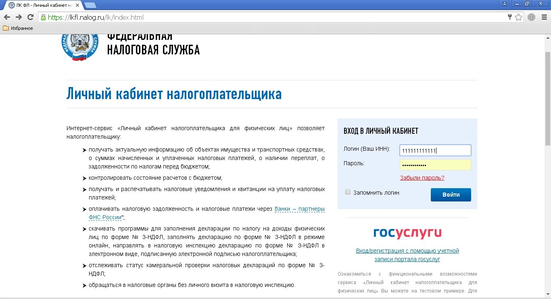Click the Логин (Ваш ИНН) input field
Image resolution: width=551 pixels, height=299 pixels.
[435, 150]
